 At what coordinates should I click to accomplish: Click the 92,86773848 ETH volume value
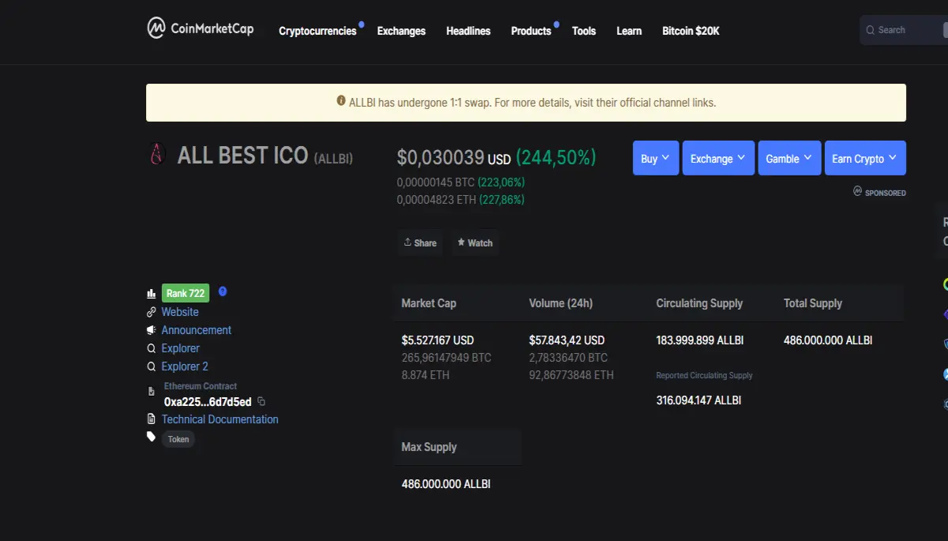click(x=571, y=375)
